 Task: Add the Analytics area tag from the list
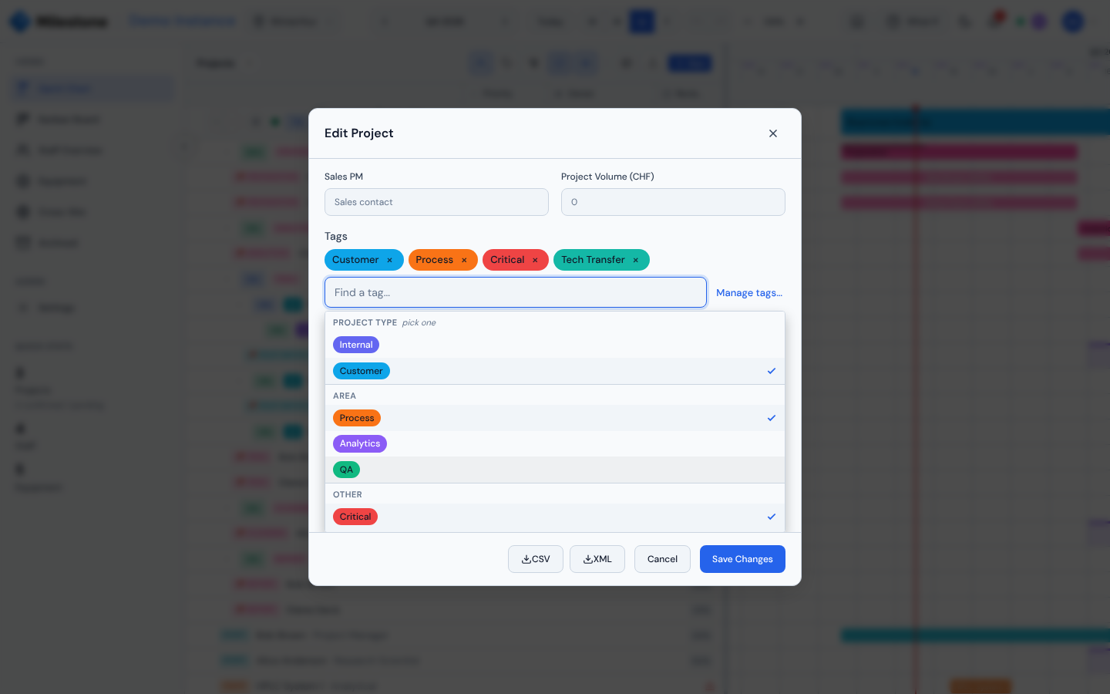(555, 443)
